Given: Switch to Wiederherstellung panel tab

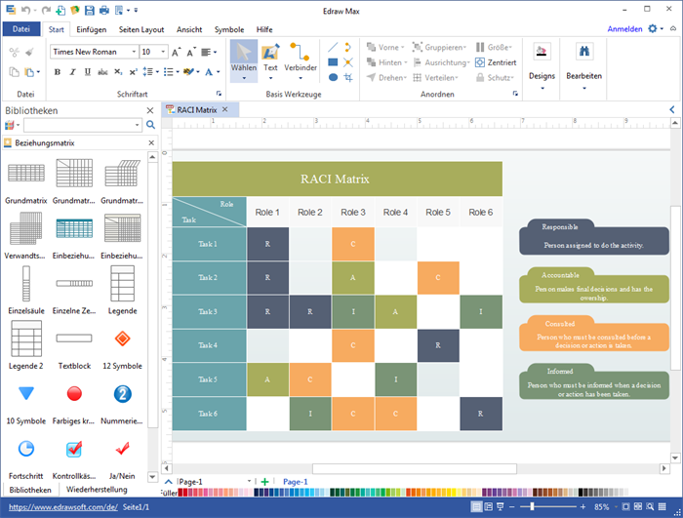Looking at the screenshot, I should coord(97,490).
